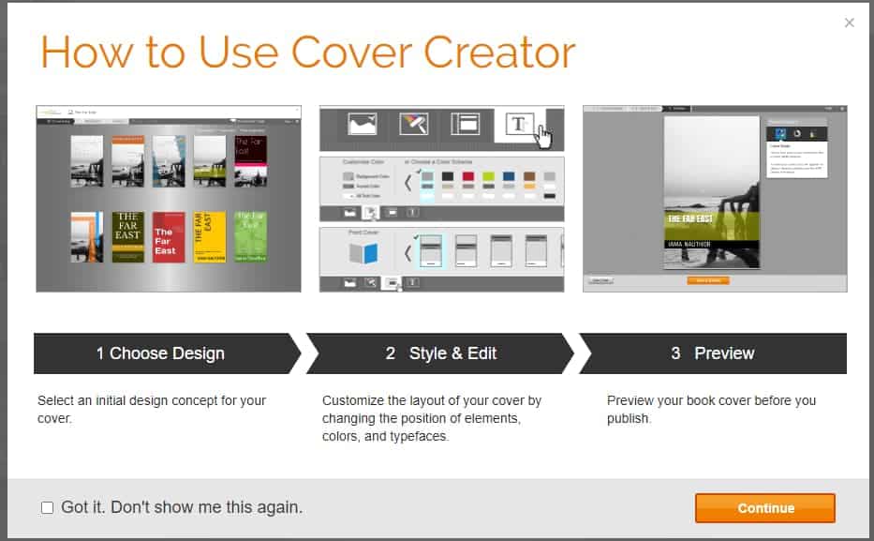
Task: Click the left chevron beside cover layouts
Action: click(x=408, y=253)
